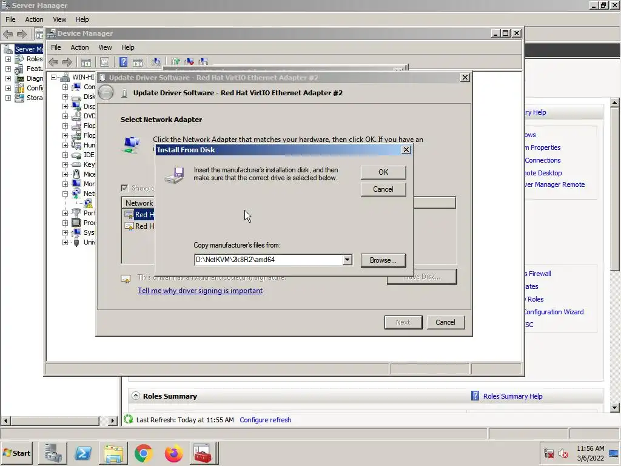Click Device Manager blue Help icon
The height and width of the screenshot is (466, 621).
coord(123,62)
